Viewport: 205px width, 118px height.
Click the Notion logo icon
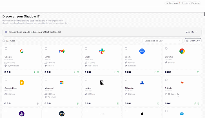click(x=102, y=82)
